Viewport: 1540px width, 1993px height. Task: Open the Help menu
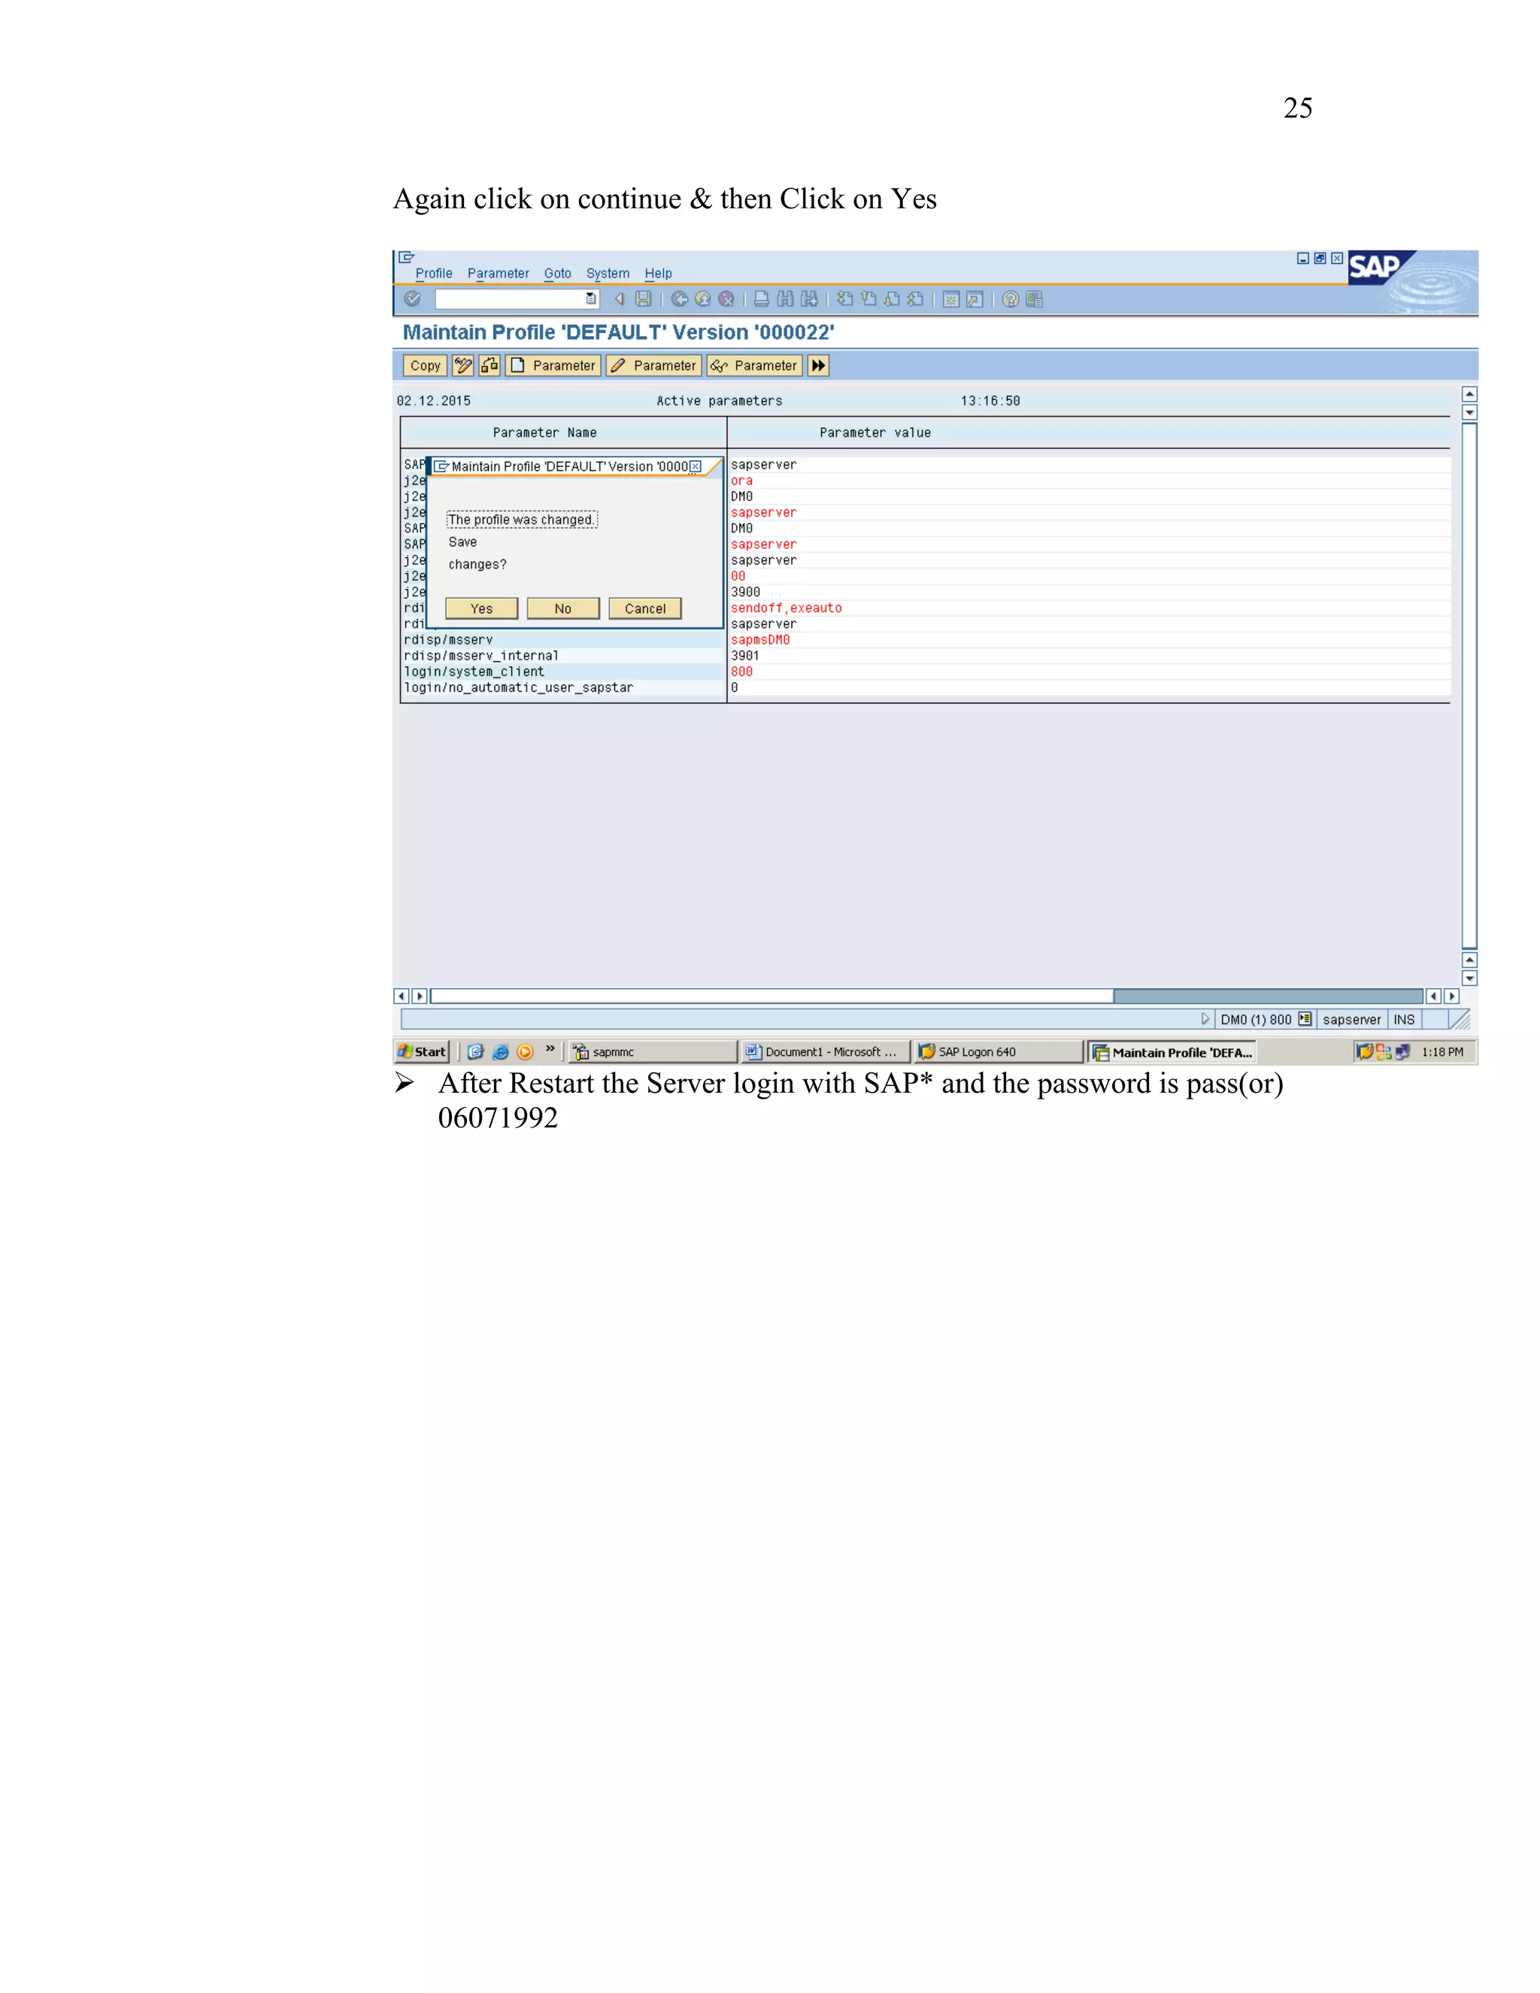[658, 273]
